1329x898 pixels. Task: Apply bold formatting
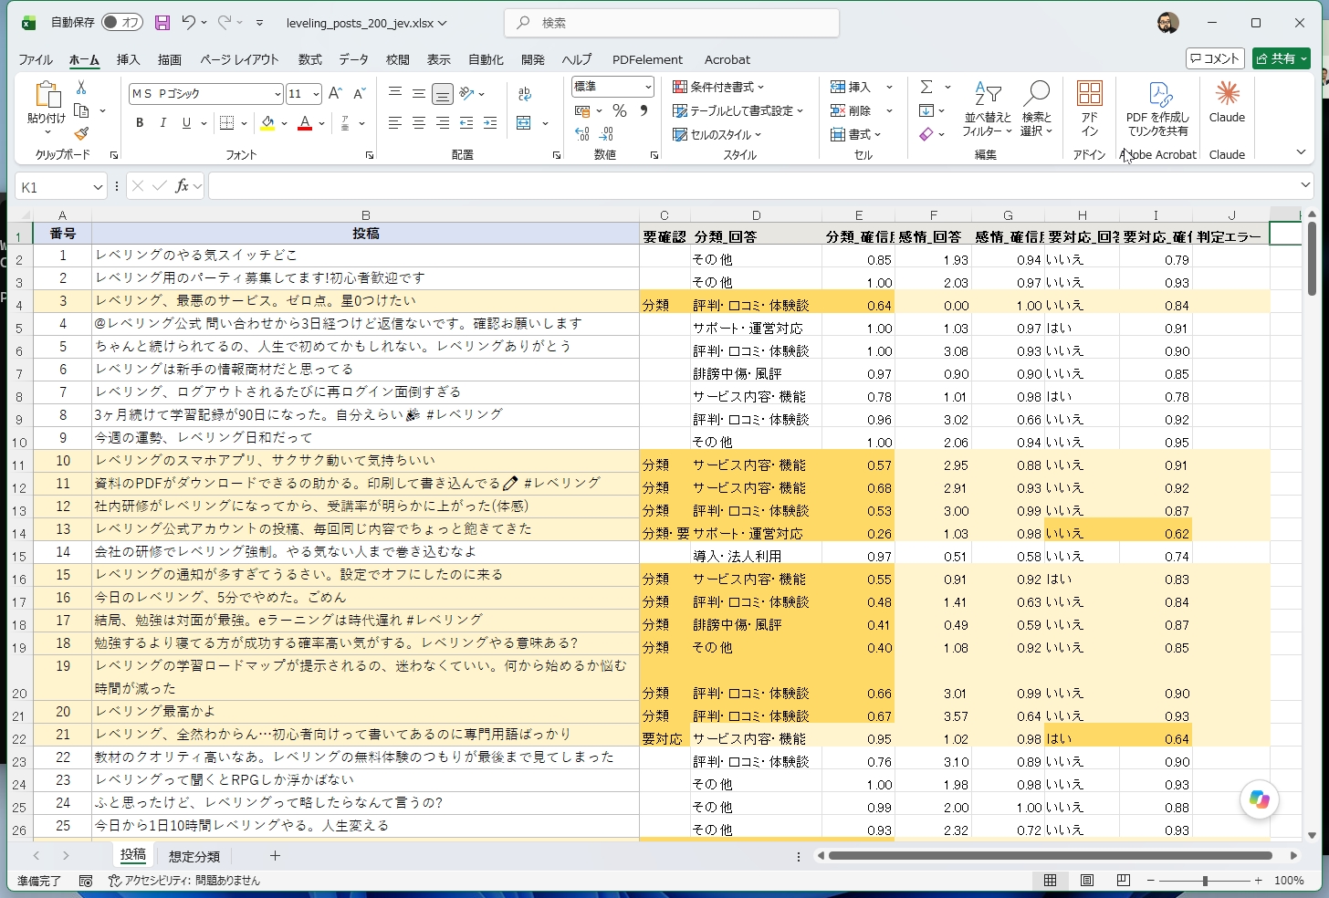click(140, 122)
